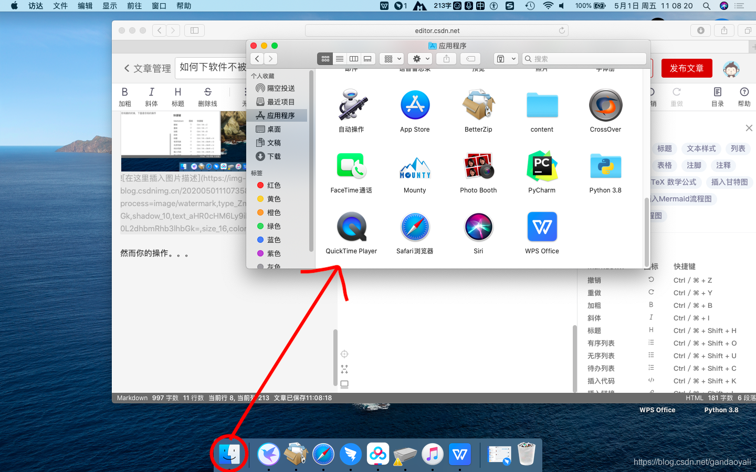Screen dimensions: 756x472
Task: Click the Finder icon in the Dock
Action: click(229, 454)
